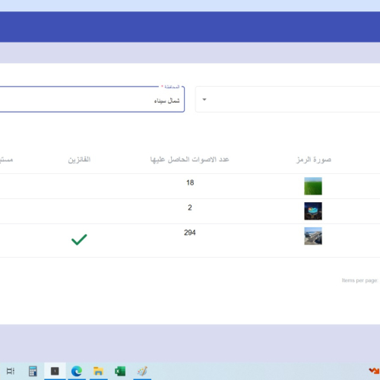The image size is (380, 380).
Task: Select the row with 18 votes
Action: 190,186
